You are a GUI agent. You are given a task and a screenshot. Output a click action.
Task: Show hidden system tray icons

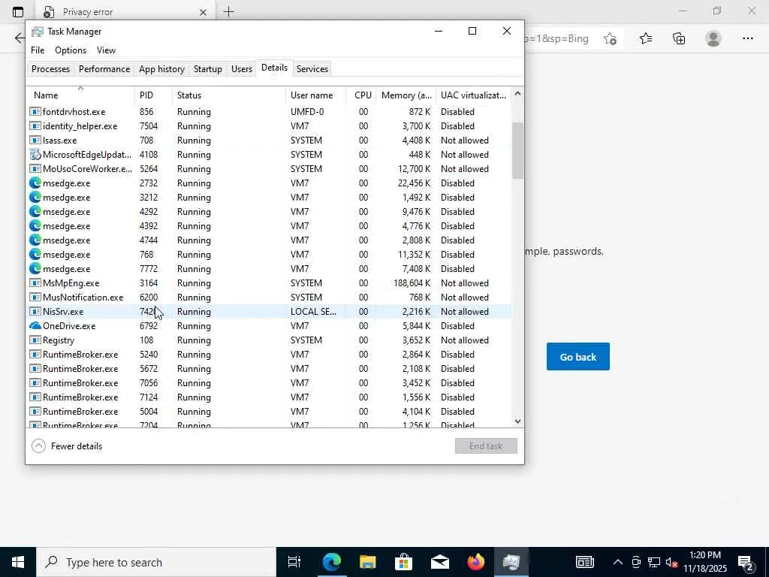(618, 562)
